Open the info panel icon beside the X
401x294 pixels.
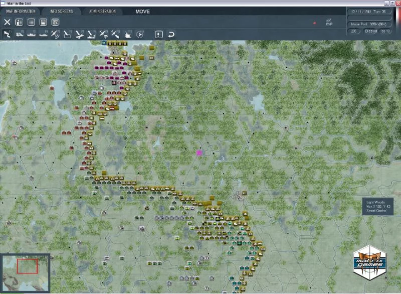[x=19, y=22]
